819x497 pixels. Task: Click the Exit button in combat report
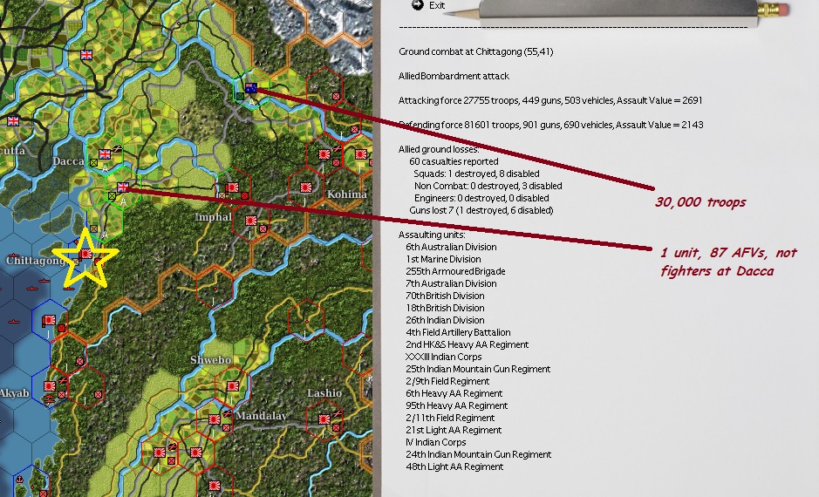pos(429,5)
